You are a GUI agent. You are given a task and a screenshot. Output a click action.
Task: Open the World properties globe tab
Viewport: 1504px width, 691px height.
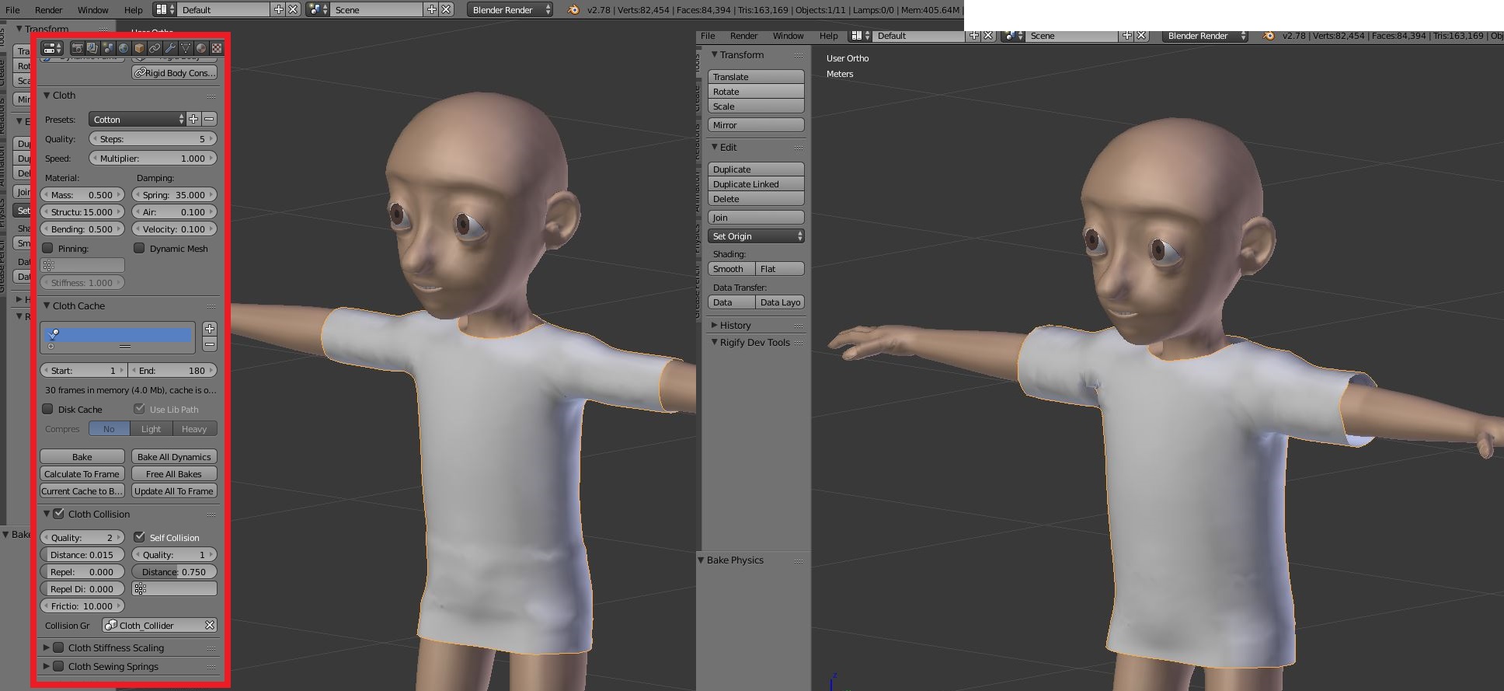tap(124, 48)
